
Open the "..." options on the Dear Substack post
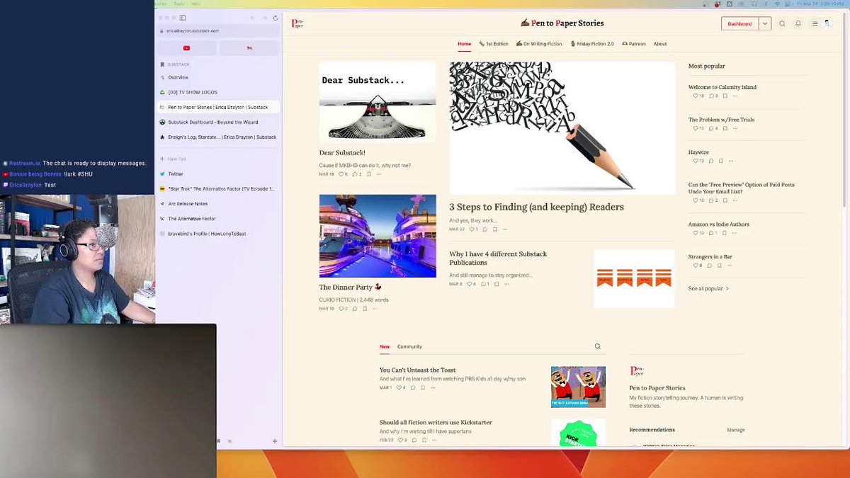(378, 174)
